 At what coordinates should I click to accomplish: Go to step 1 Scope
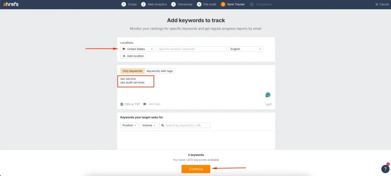click(129, 4)
